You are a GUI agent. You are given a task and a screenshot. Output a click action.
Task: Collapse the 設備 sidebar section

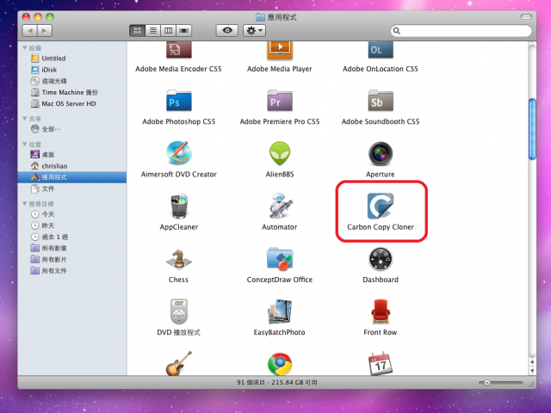coord(25,48)
